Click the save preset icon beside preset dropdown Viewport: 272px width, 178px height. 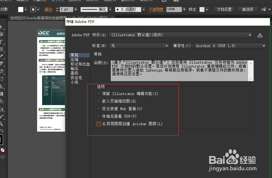point(260,35)
